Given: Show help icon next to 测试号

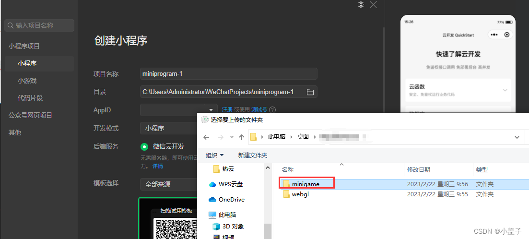Looking at the screenshot, I should (x=272, y=110).
